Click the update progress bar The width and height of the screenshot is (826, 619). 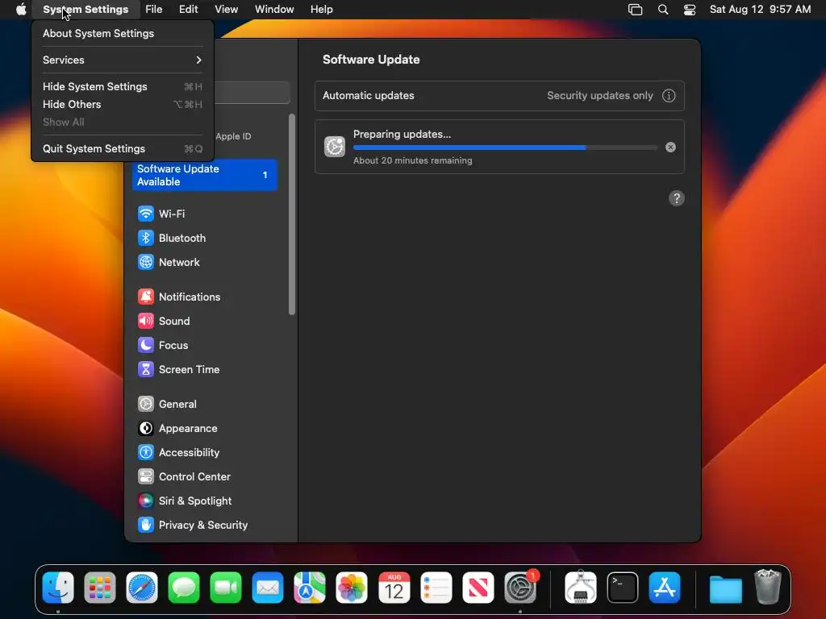tap(505, 148)
